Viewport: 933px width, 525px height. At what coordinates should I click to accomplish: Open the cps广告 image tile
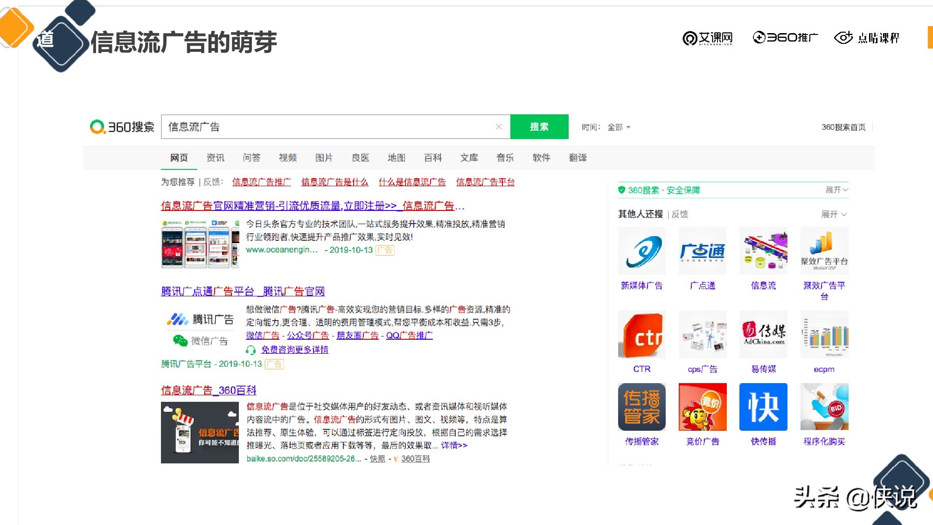pos(703,334)
